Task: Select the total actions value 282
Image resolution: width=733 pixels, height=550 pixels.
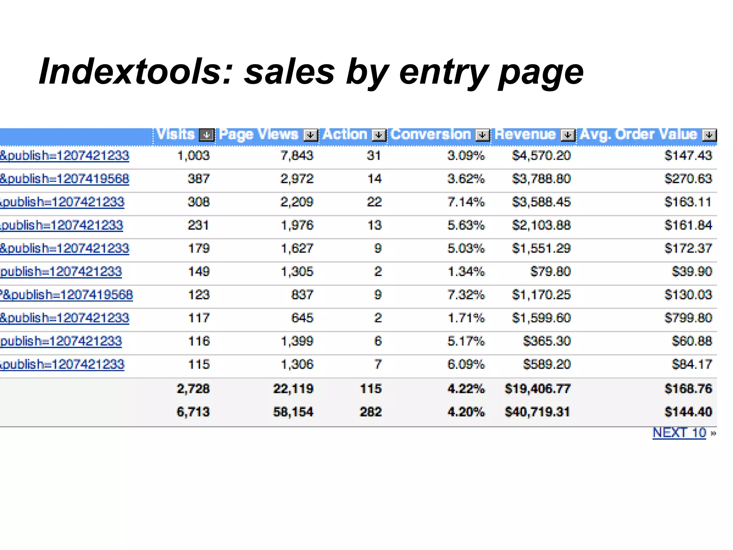Action: (x=371, y=412)
